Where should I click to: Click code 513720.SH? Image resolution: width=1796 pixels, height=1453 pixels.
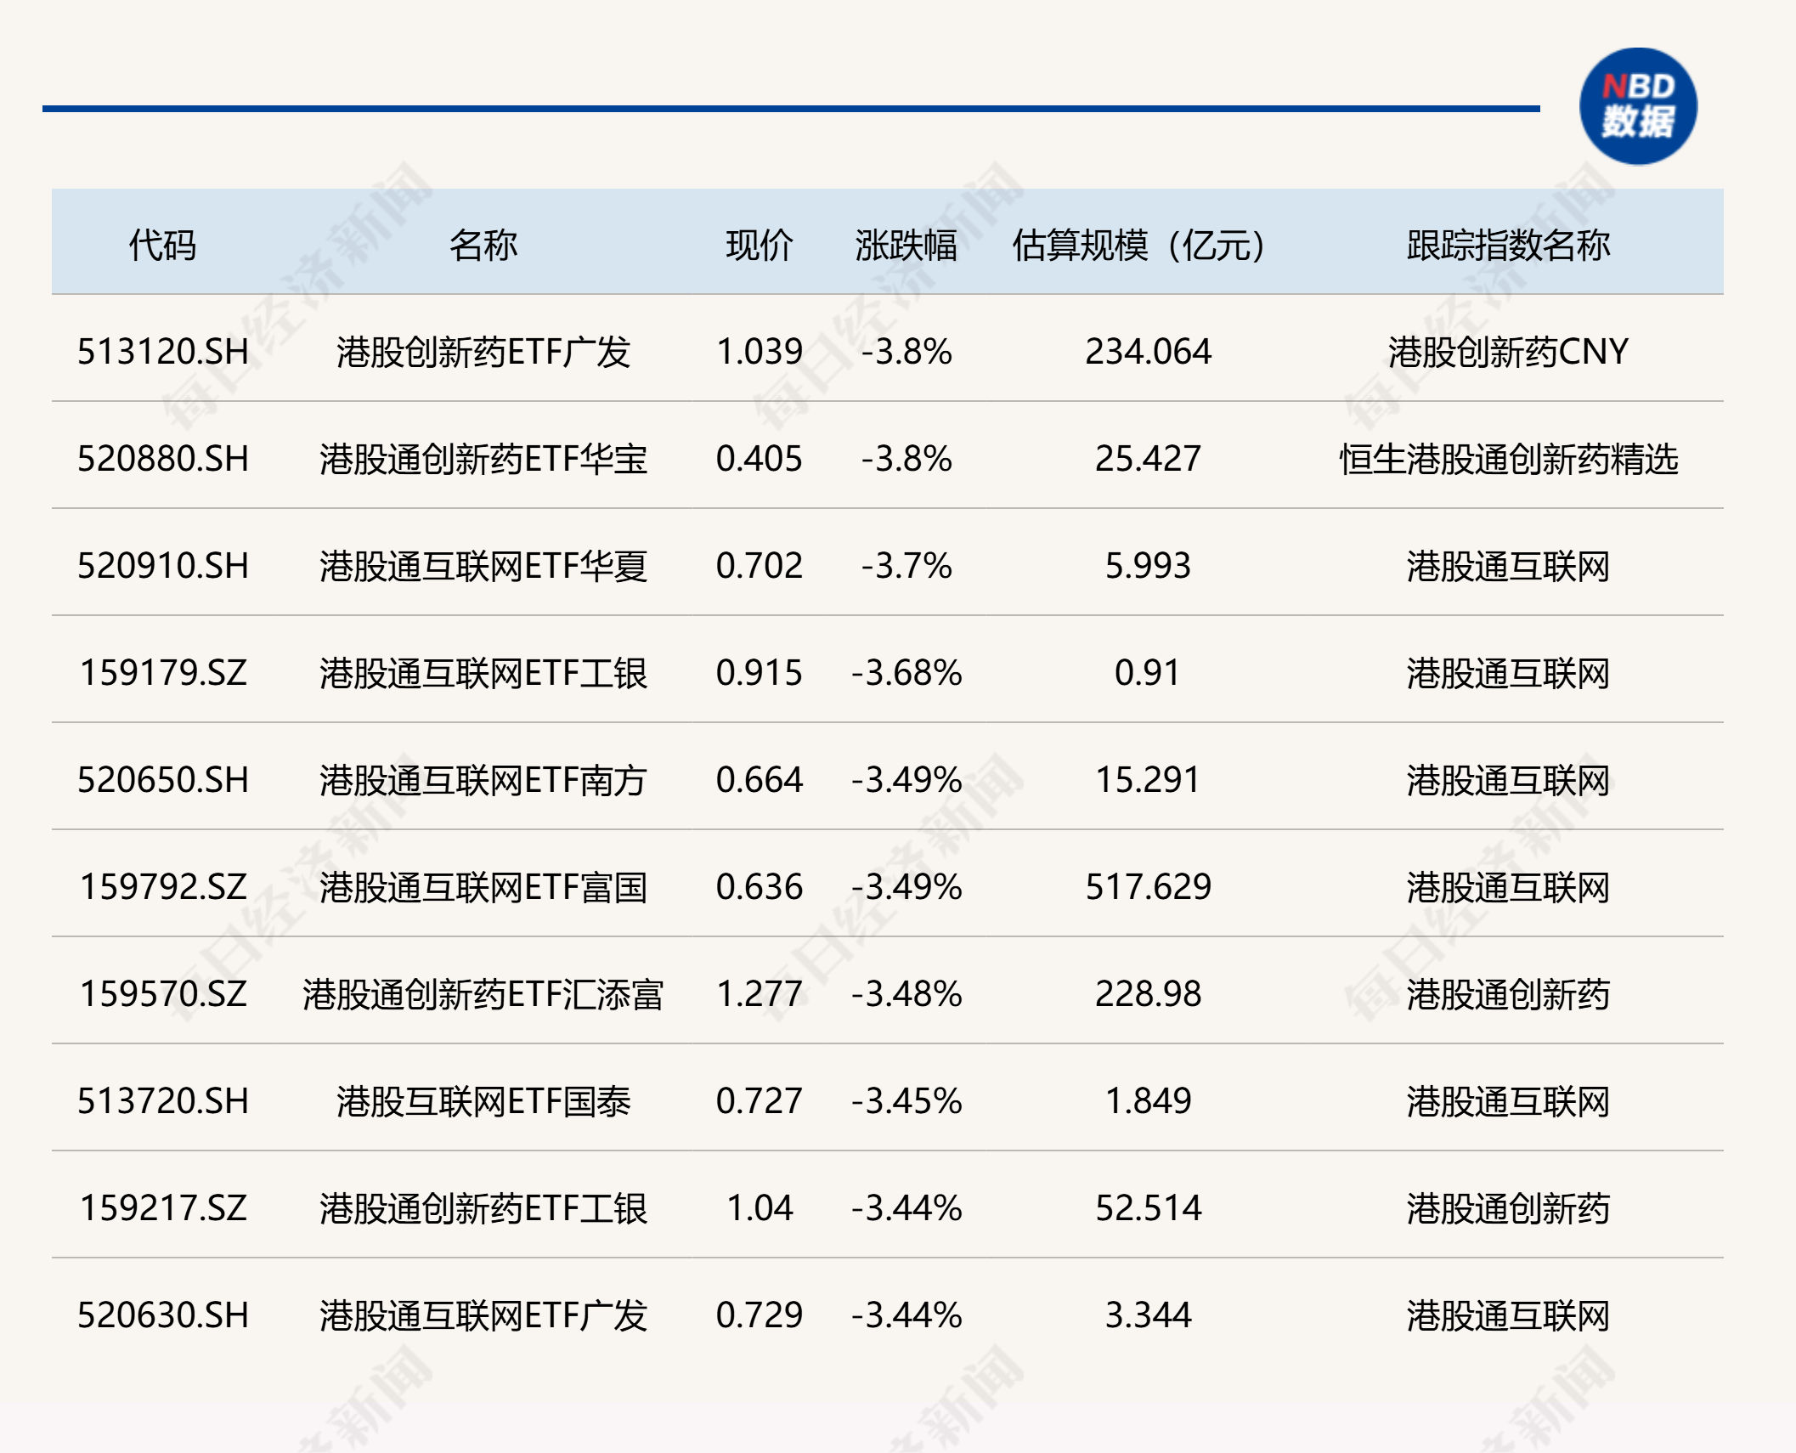tap(163, 1101)
